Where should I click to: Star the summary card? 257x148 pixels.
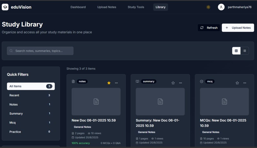(x=173, y=83)
